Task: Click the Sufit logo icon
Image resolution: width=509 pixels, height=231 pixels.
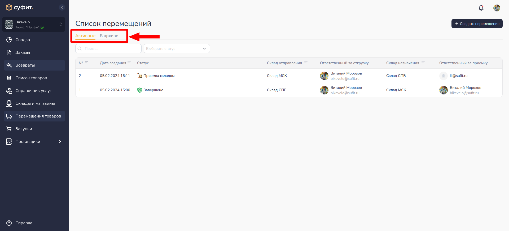Action: coord(9,7)
